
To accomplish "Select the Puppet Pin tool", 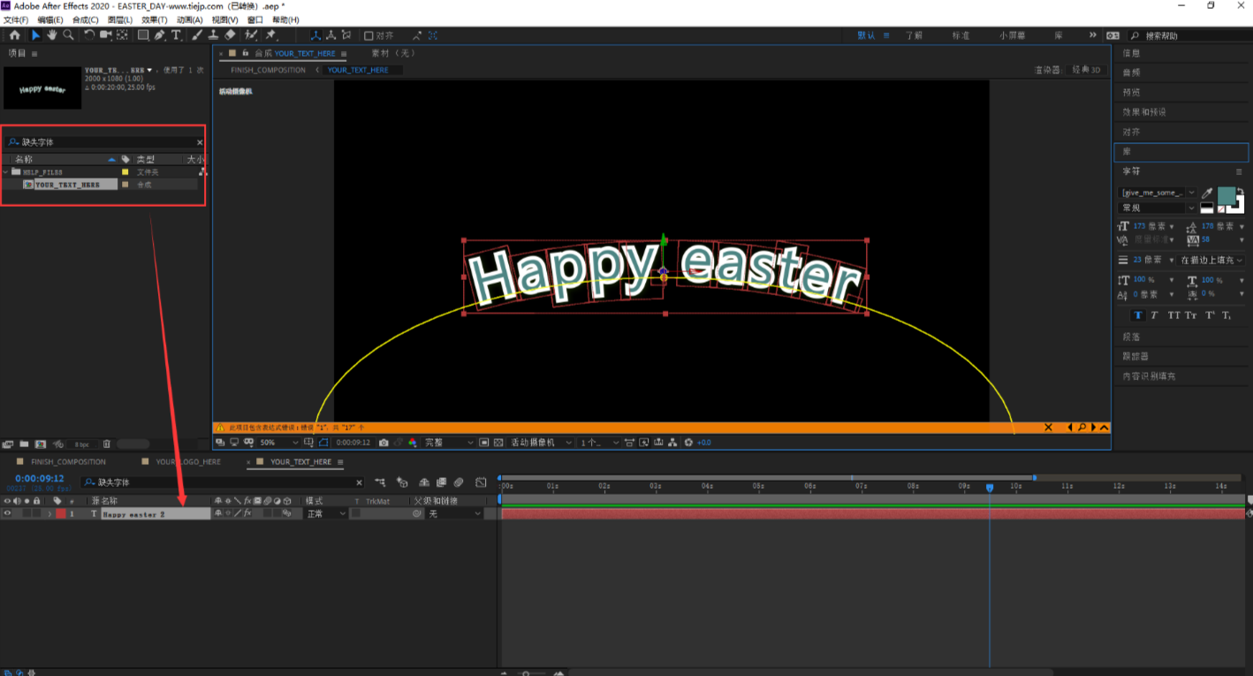I will click(271, 35).
